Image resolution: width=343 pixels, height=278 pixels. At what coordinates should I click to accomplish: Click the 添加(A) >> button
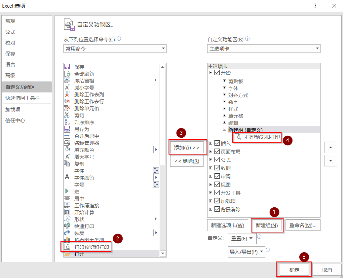pyautogui.click(x=187, y=148)
